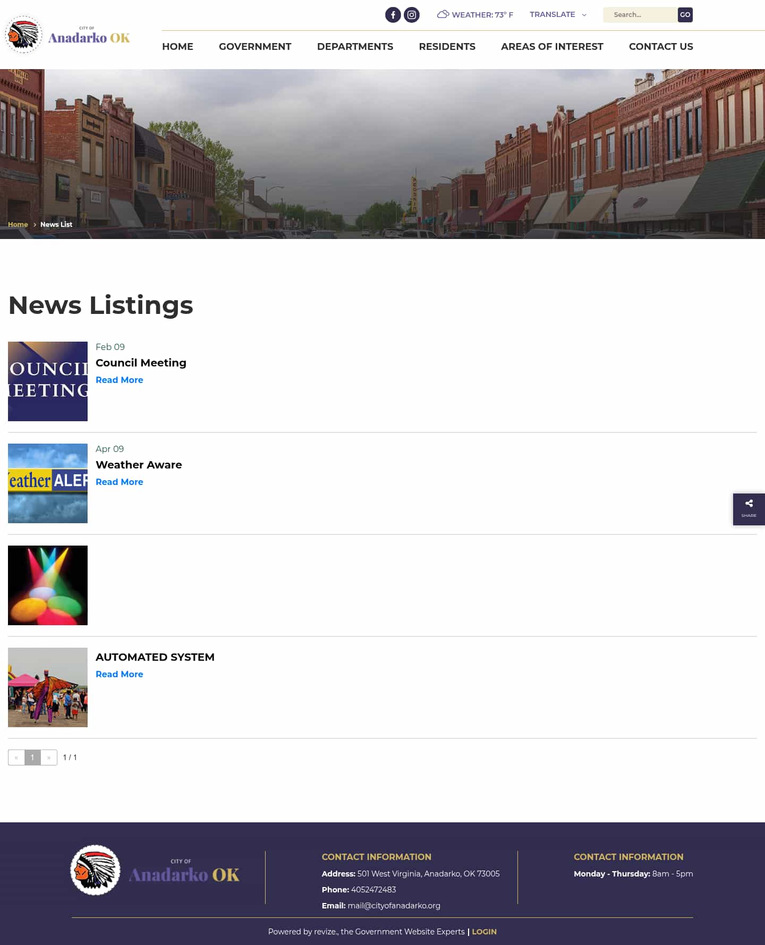The width and height of the screenshot is (765, 945).
Task: Click the Council Meeting headline
Action: [141, 363]
